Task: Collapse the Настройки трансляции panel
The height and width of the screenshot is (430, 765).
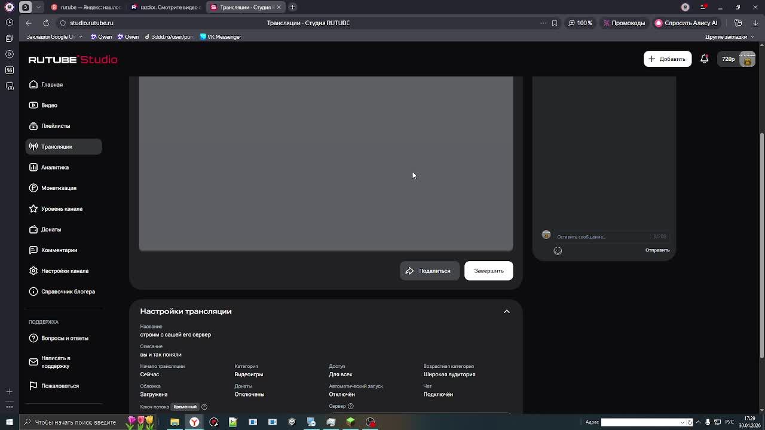Action: 507,311
